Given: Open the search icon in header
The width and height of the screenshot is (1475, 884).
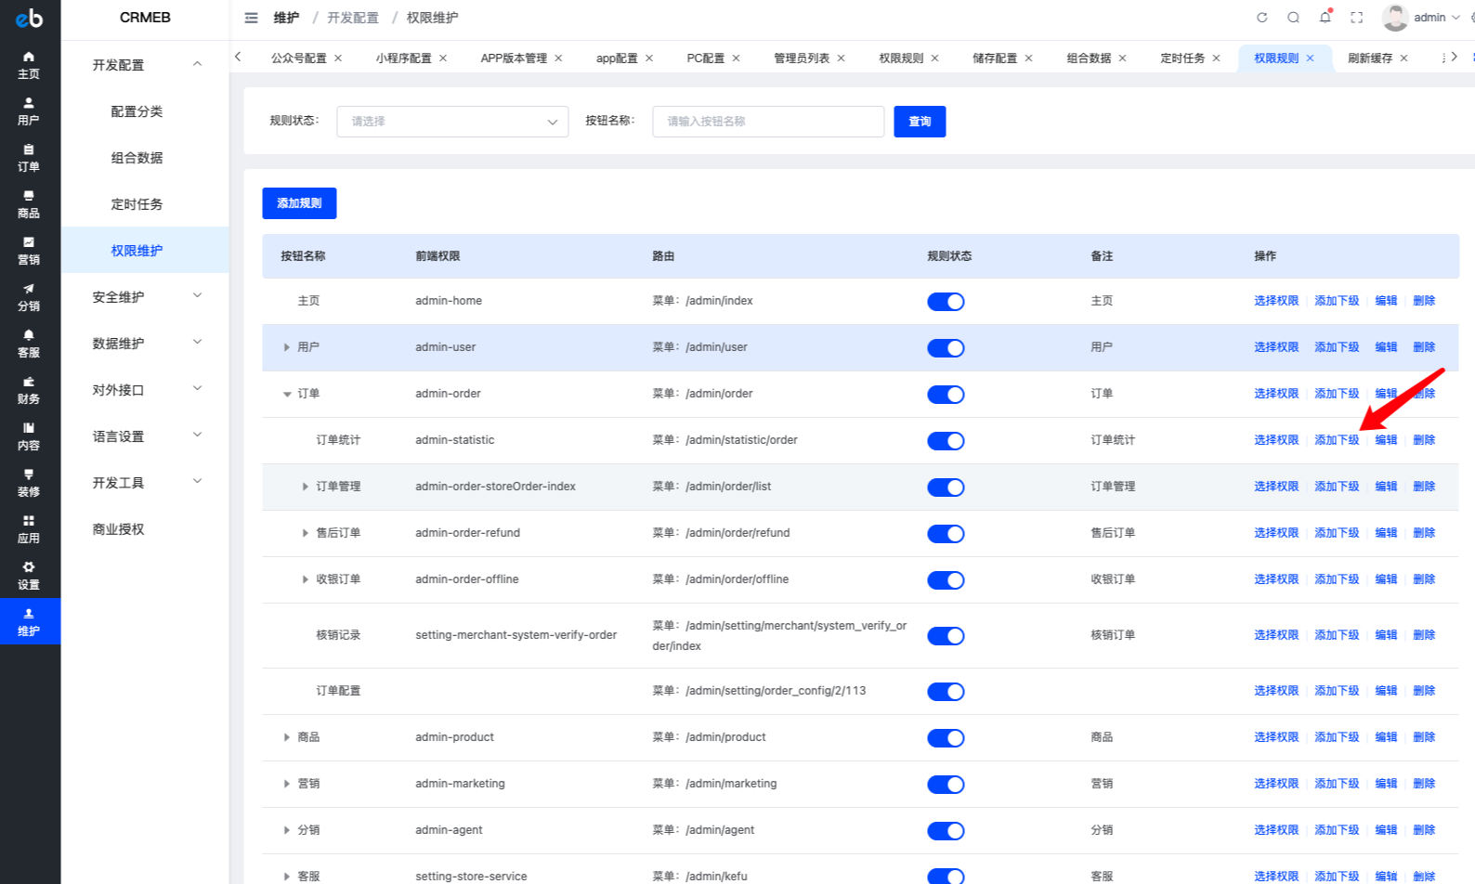Looking at the screenshot, I should pos(1293,18).
